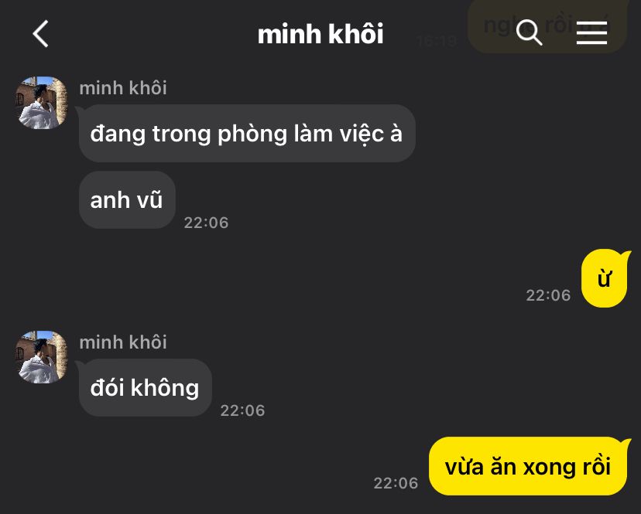This screenshot has height=514, width=641.
Task: Select the vừa ăn xong rồi bubble
Action: [x=528, y=466]
